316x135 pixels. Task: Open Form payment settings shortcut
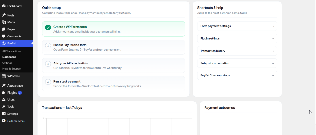(237, 26)
